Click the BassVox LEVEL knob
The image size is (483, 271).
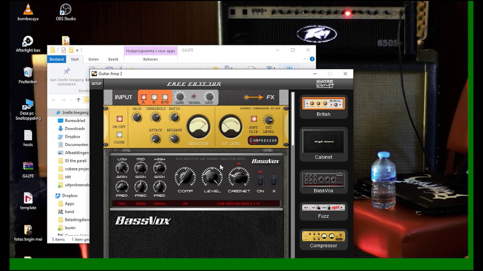click(212, 177)
